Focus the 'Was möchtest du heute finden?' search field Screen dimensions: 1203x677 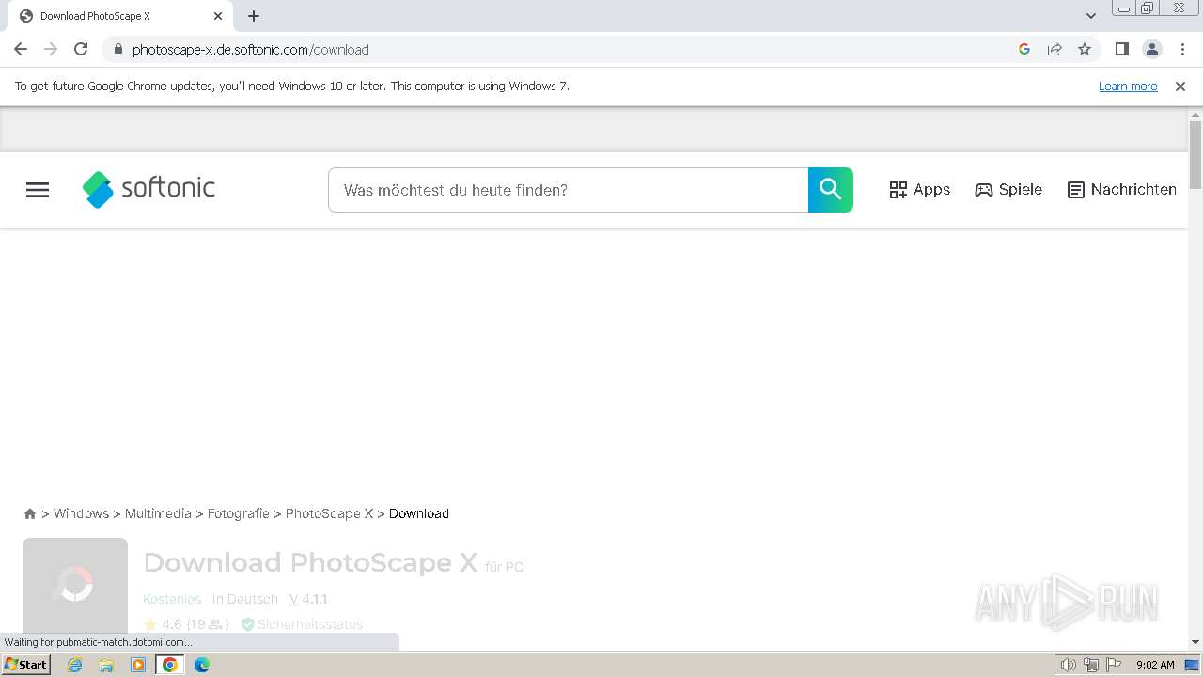(x=568, y=190)
